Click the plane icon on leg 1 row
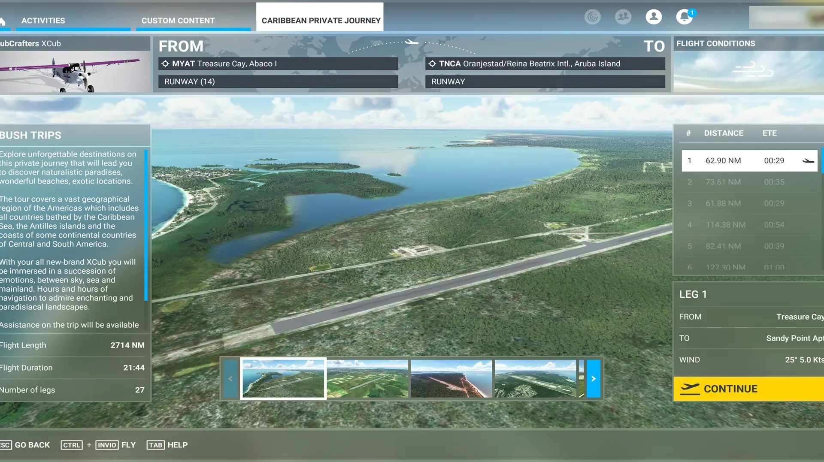The height and width of the screenshot is (462, 824). pyautogui.click(x=808, y=161)
